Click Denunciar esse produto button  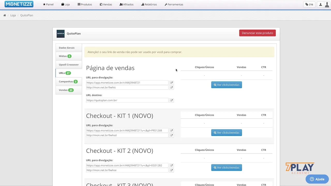[257, 33]
